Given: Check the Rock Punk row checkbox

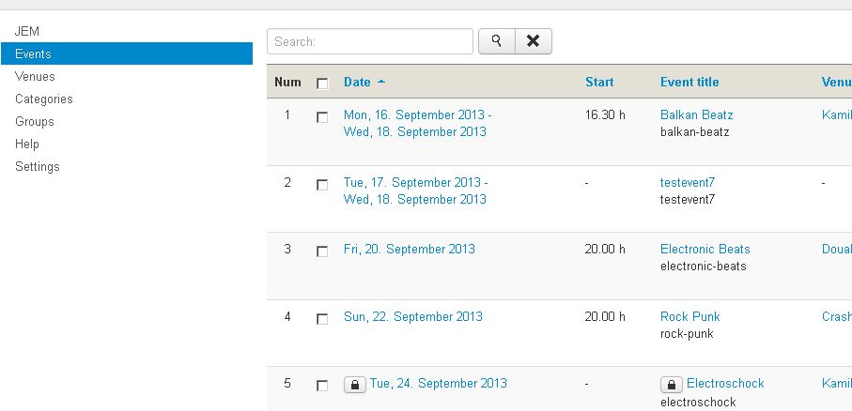Looking at the screenshot, I should point(322,319).
